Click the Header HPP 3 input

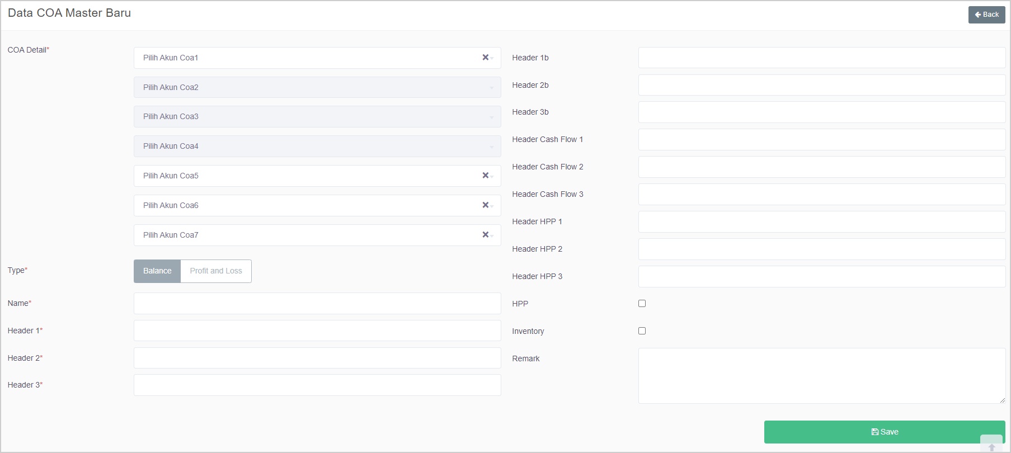point(821,277)
